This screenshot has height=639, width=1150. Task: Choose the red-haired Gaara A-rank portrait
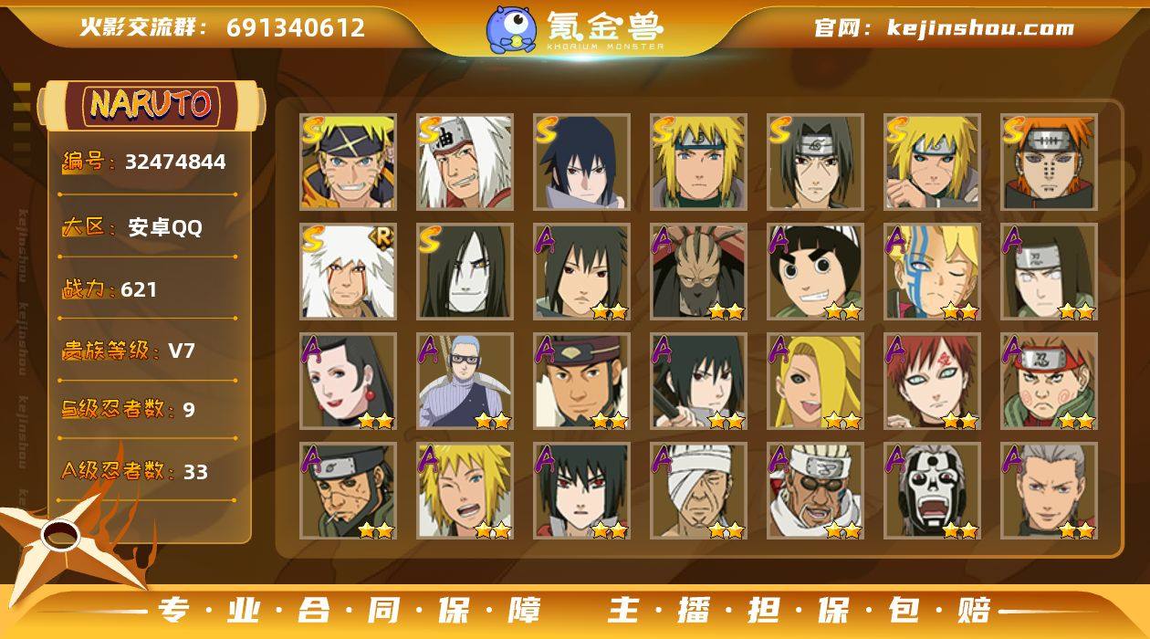tap(932, 381)
